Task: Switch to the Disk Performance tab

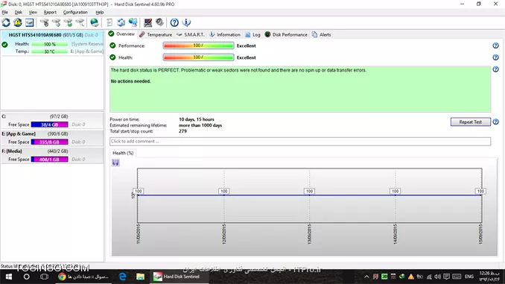Action: 286,34
